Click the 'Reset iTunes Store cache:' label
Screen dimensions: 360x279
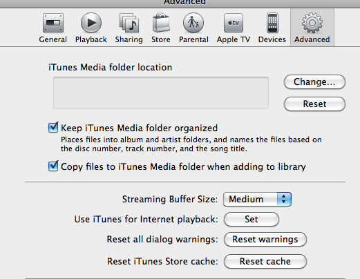click(x=162, y=262)
